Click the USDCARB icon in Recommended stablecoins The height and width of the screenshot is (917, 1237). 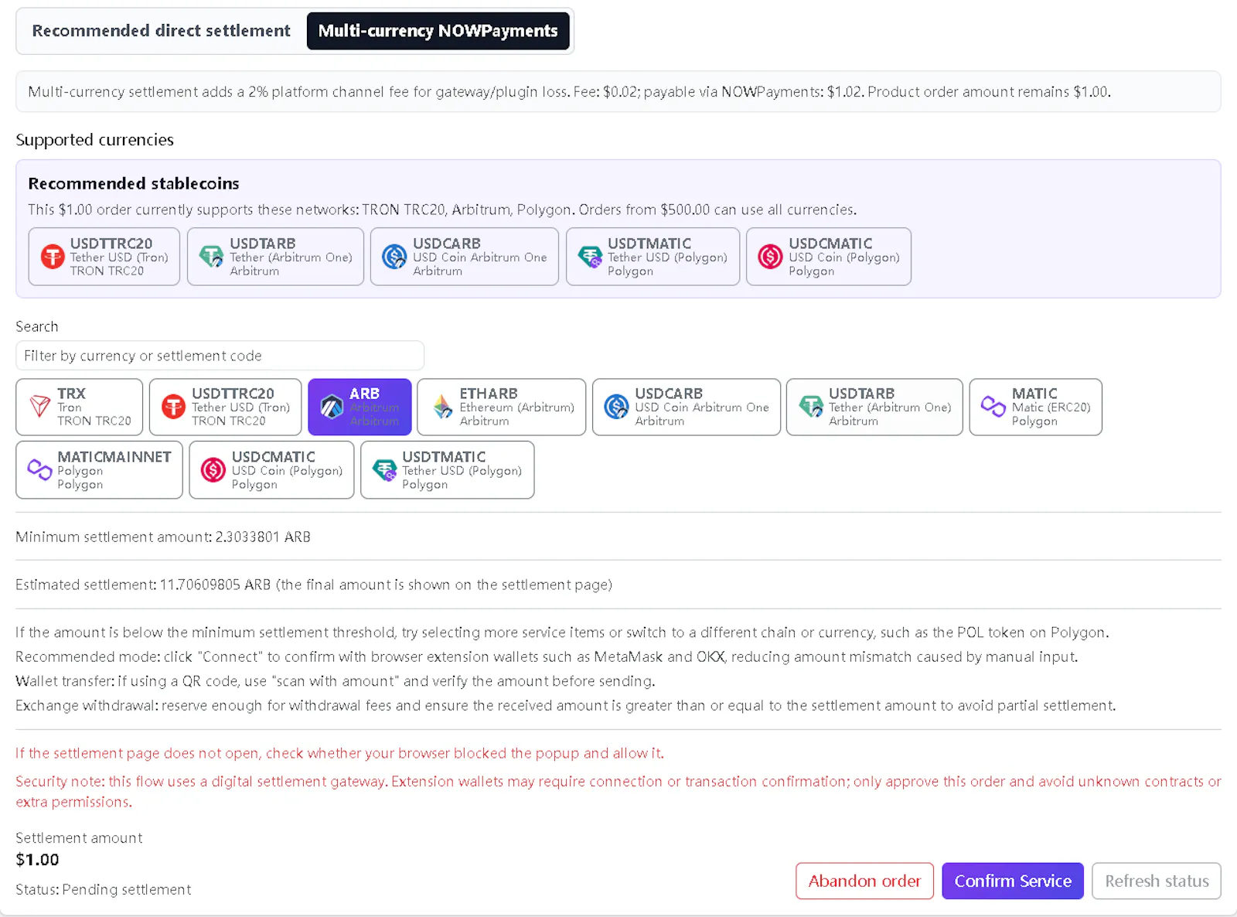pyautogui.click(x=394, y=256)
